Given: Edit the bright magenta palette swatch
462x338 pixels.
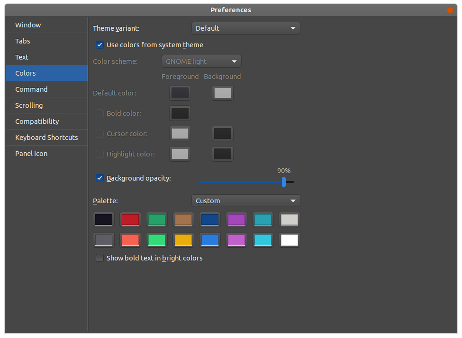Looking at the screenshot, I should tap(236, 240).
